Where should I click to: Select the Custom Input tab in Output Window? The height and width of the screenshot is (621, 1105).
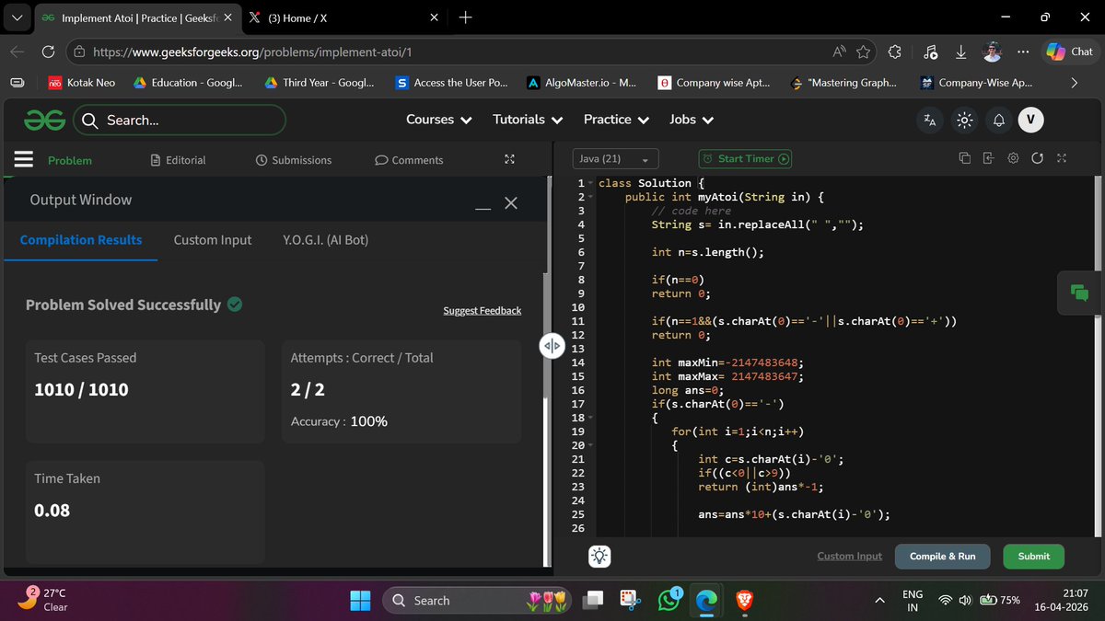(213, 240)
